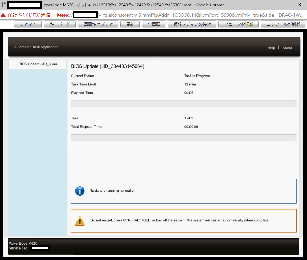Open the チャット (chat) button

[x=28, y=24]
